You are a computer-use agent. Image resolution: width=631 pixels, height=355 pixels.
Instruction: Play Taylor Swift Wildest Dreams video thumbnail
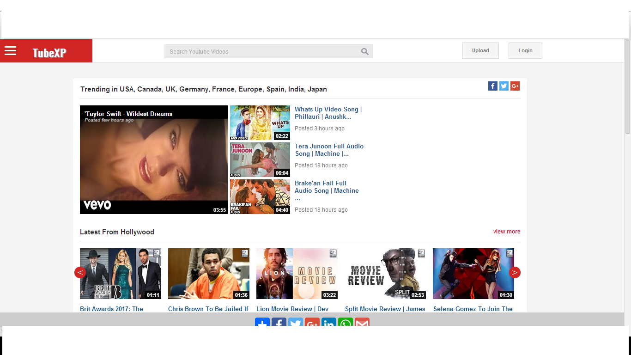pos(153,159)
